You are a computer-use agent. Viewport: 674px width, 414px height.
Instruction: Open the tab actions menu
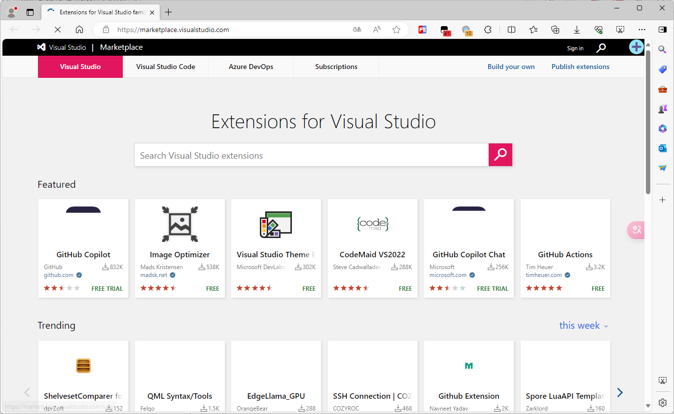30,12
